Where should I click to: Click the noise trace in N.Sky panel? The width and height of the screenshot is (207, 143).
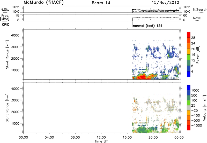(x=156, y=10)
